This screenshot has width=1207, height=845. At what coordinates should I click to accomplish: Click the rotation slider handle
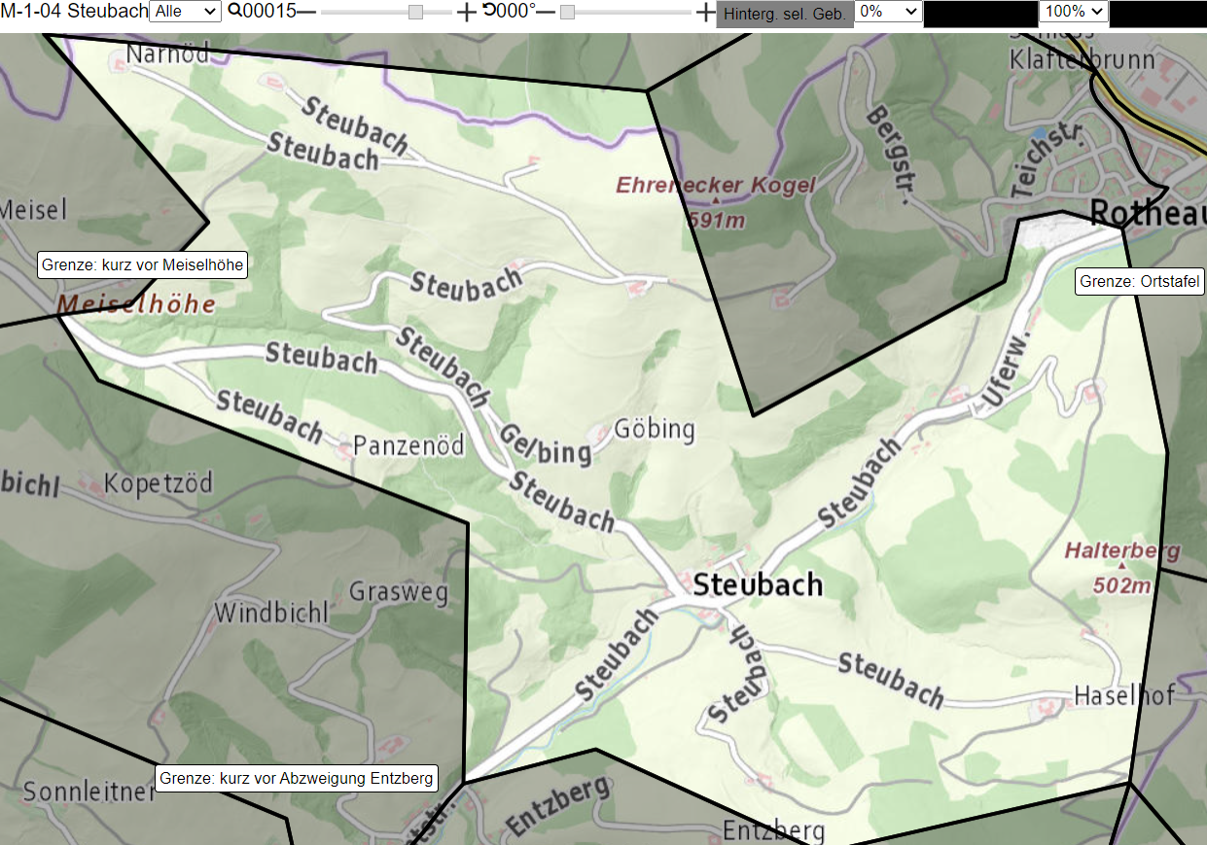[568, 12]
